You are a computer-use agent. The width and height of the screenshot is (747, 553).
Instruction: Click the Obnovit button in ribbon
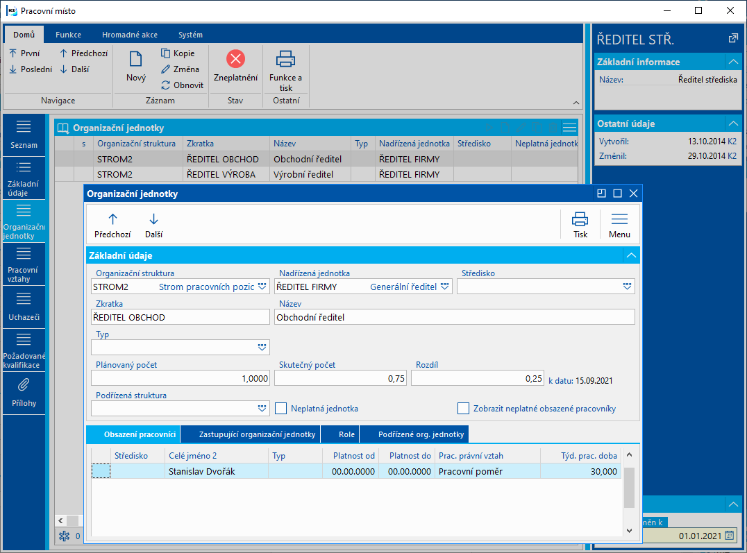(182, 85)
